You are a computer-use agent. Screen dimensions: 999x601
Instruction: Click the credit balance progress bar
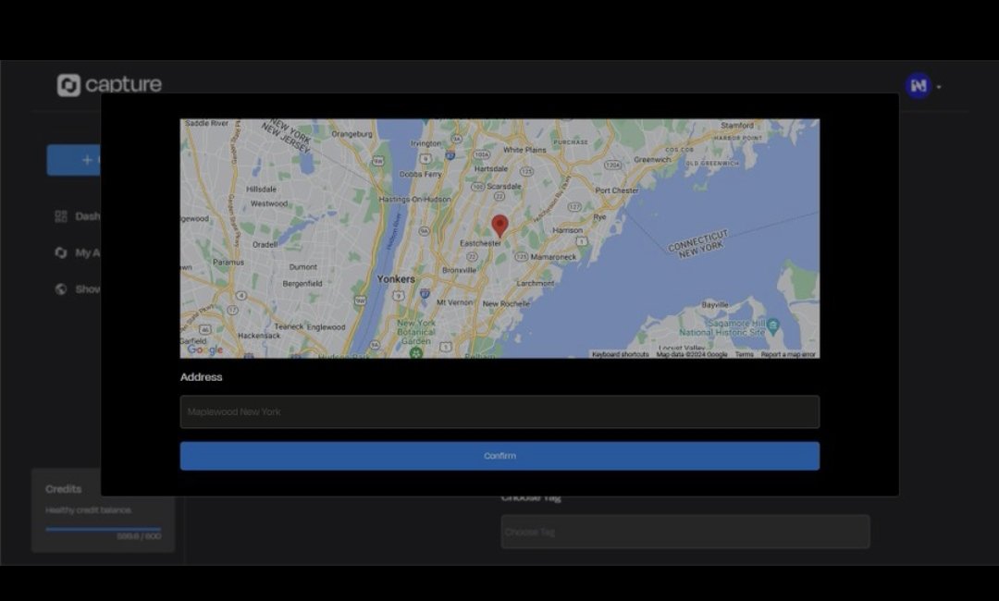[104, 529]
